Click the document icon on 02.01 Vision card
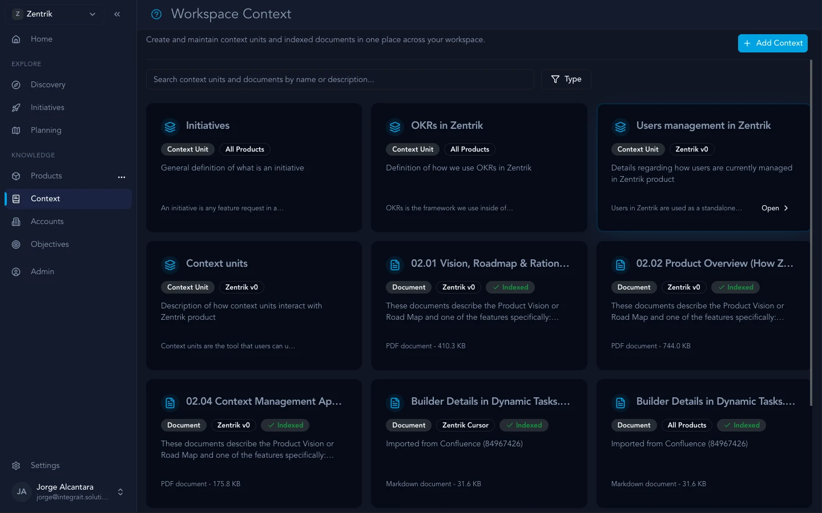822x513 pixels. tap(395, 264)
